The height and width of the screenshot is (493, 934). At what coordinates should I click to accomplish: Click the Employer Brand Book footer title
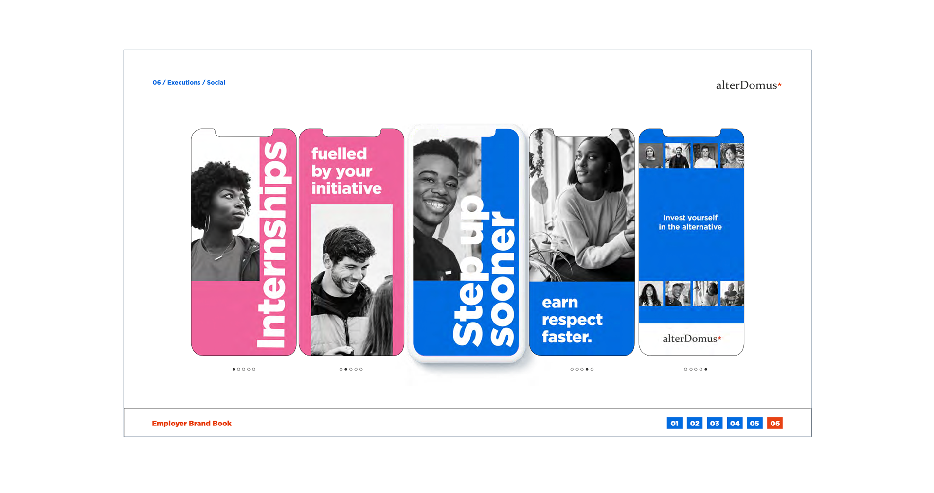192,424
